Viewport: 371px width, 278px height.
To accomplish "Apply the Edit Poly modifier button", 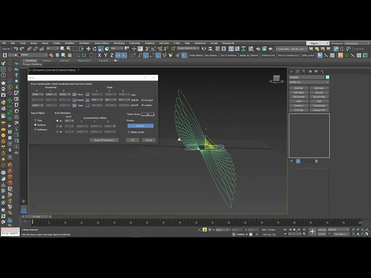I will [x=299, y=88].
